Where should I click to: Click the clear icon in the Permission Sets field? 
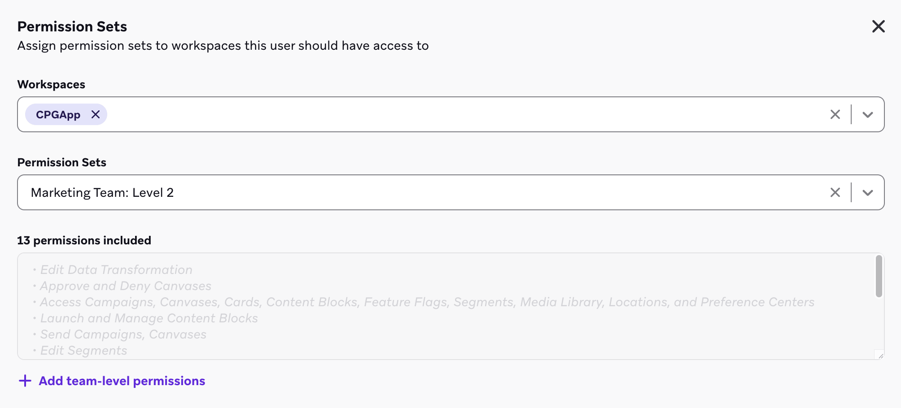(835, 192)
